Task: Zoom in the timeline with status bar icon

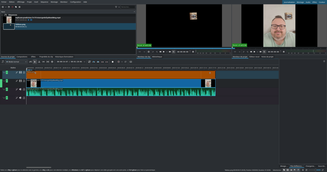Action: pyautogui.click(x=323, y=170)
